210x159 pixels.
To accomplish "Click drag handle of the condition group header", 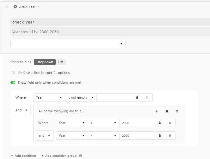I will pos(177,111).
